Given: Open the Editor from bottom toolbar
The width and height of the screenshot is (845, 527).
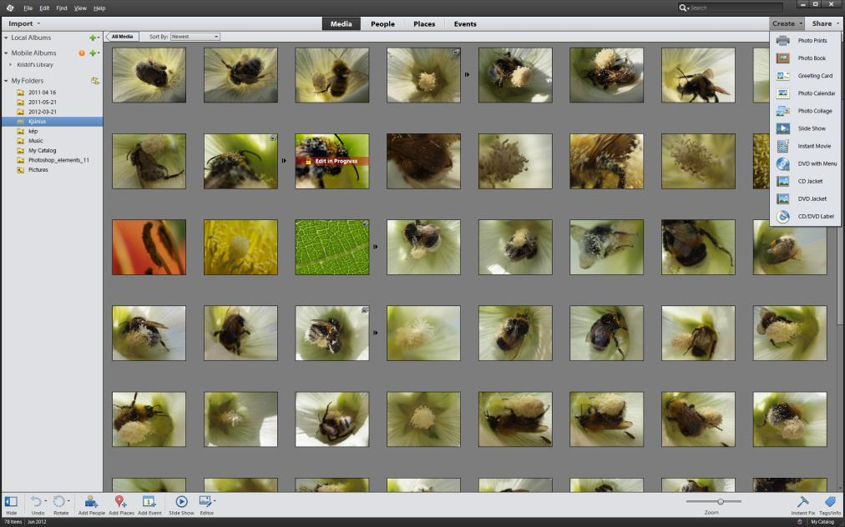Looking at the screenshot, I should 205,505.
